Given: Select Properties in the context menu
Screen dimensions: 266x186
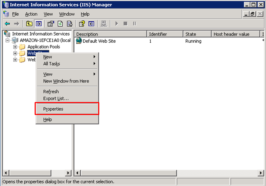Looking at the screenshot, I should click(x=67, y=109).
